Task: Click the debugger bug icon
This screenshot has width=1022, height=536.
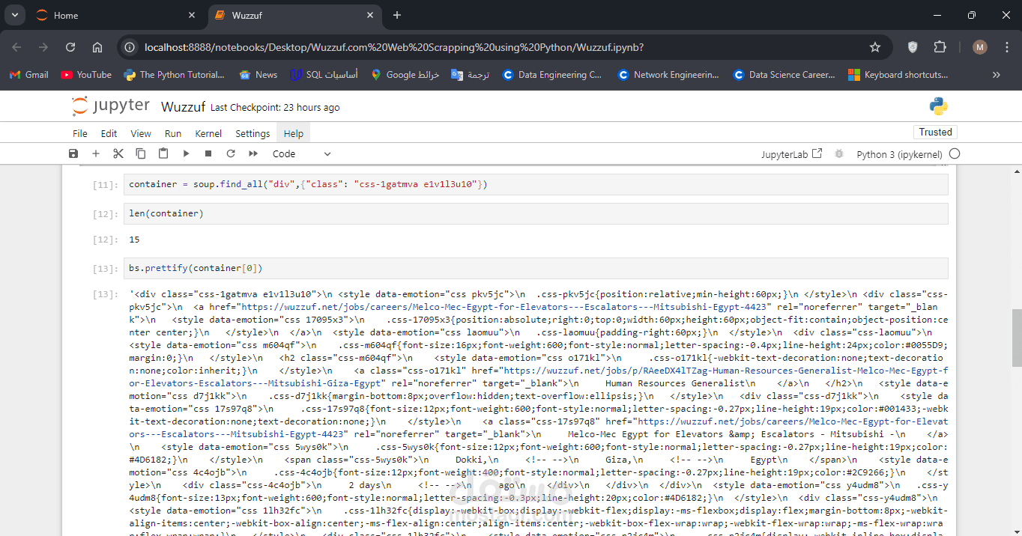Action: (x=839, y=153)
